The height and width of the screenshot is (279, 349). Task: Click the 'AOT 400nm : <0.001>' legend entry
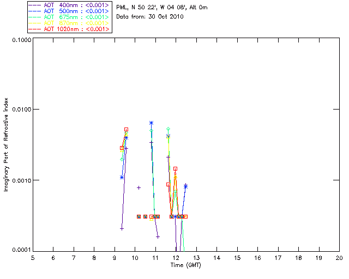[69, 5]
